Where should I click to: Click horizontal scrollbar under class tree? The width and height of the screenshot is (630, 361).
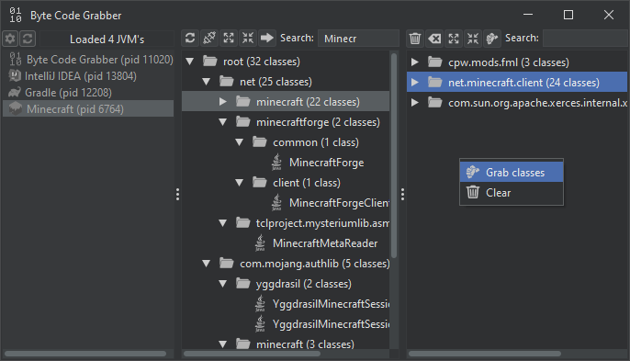(252, 354)
